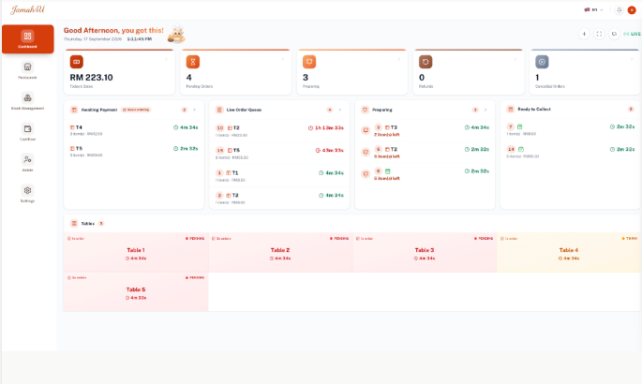Expand the Pending Orders card chevron
This screenshot has height=384, width=642.
click(x=282, y=60)
